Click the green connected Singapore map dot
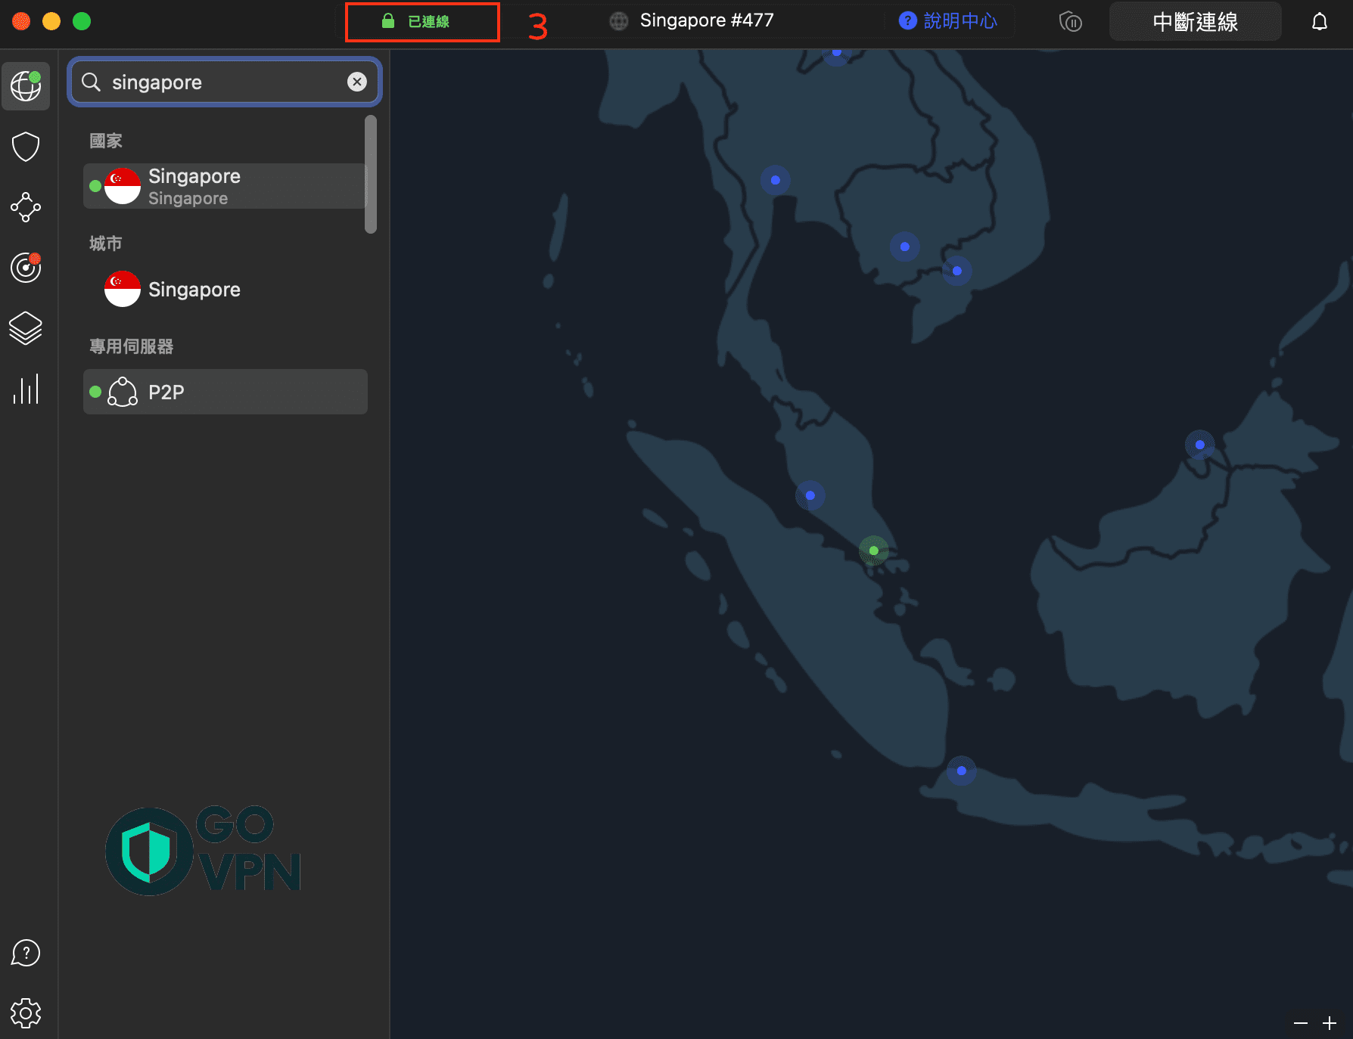This screenshot has width=1353, height=1039. [874, 551]
